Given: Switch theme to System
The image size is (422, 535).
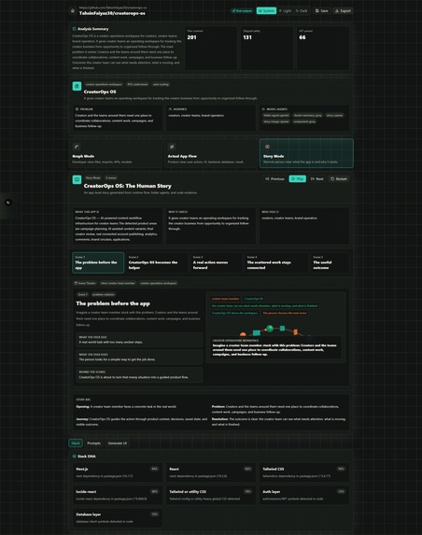Looking at the screenshot, I should tap(266, 11).
